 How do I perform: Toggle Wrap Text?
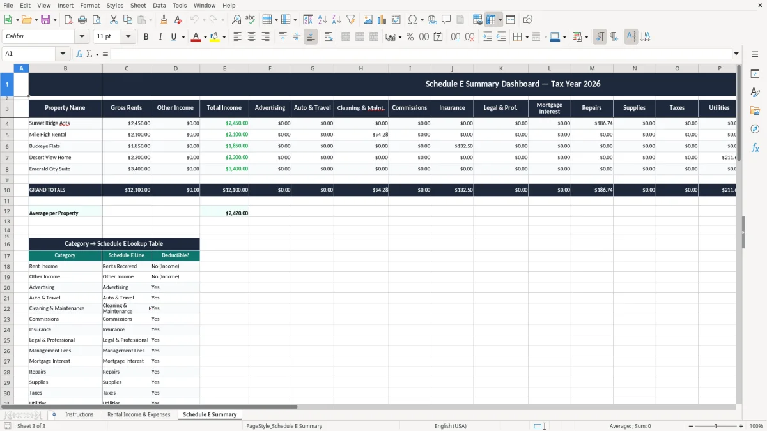coord(329,37)
